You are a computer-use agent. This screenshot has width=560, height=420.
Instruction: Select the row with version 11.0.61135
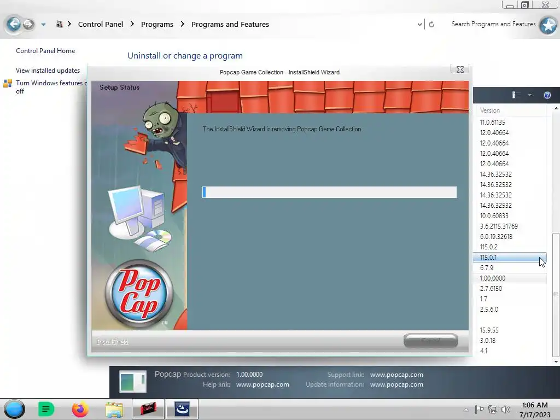(x=510, y=122)
